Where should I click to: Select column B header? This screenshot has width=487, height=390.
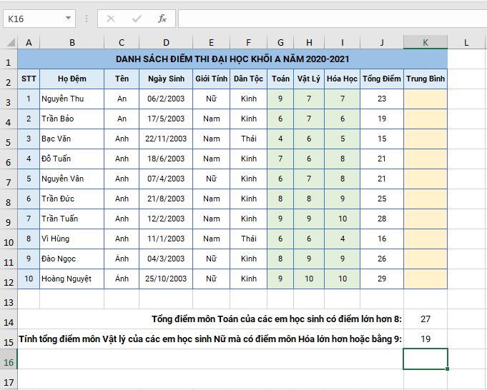tap(72, 43)
